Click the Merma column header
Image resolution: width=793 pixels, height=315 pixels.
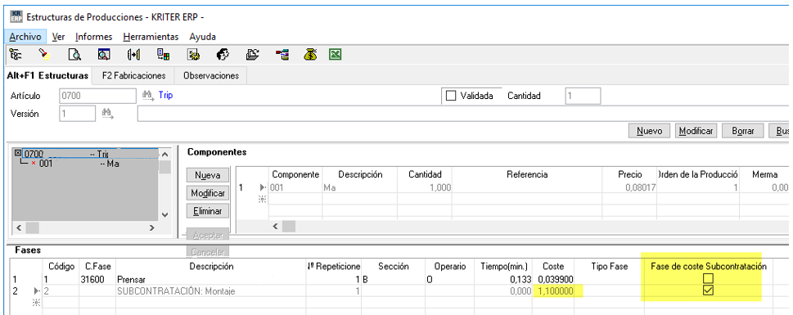pyautogui.click(x=764, y=174)
